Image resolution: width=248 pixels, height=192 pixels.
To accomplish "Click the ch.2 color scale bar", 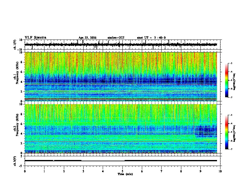I will tap(226, 132).
